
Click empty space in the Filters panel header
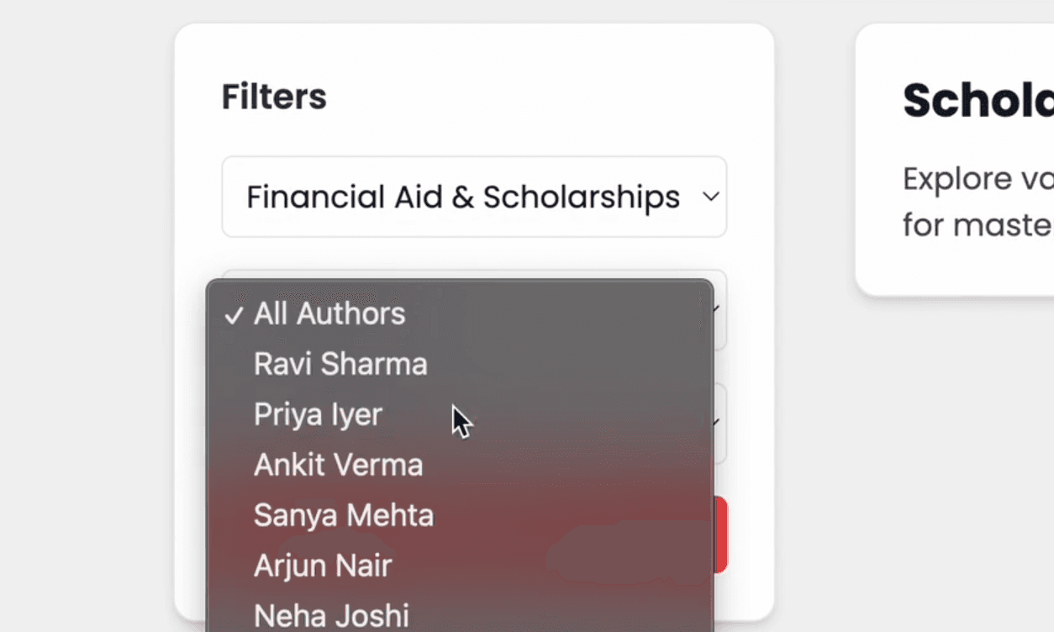click(x=546, y=97)
